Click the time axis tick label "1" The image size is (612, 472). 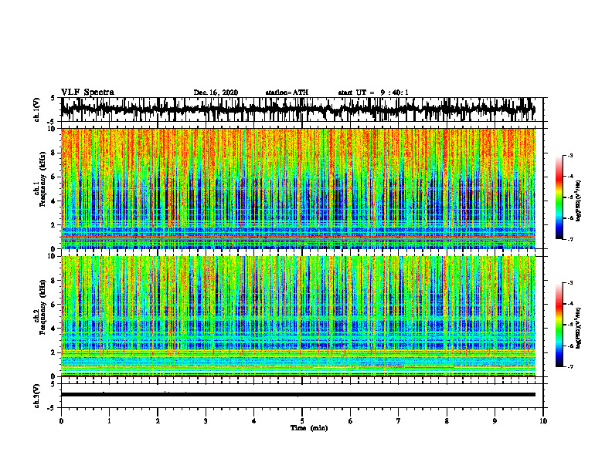[109, 421]
